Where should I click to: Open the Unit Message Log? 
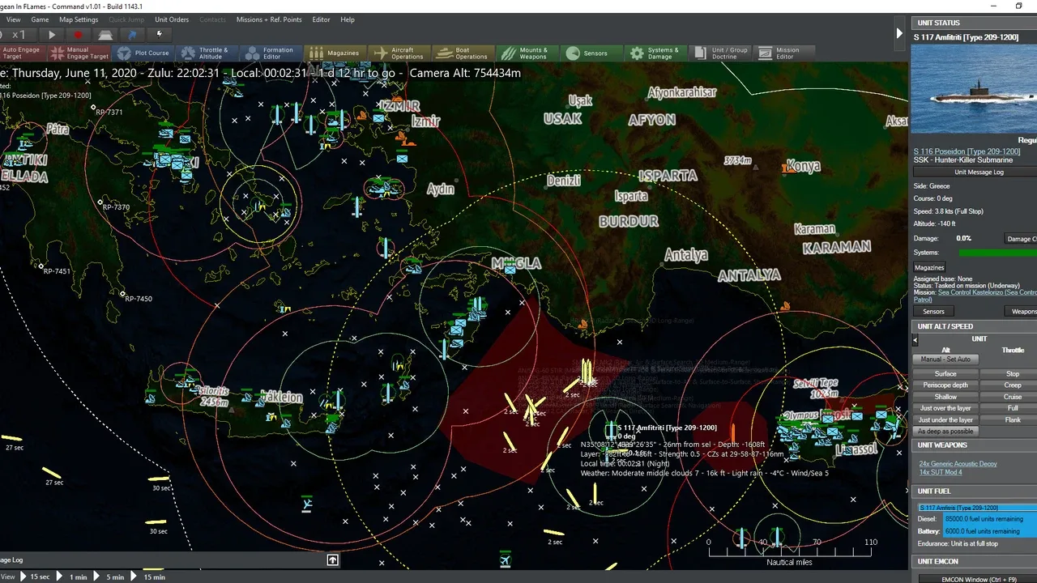pyautogui.click(x=979, y=172)
